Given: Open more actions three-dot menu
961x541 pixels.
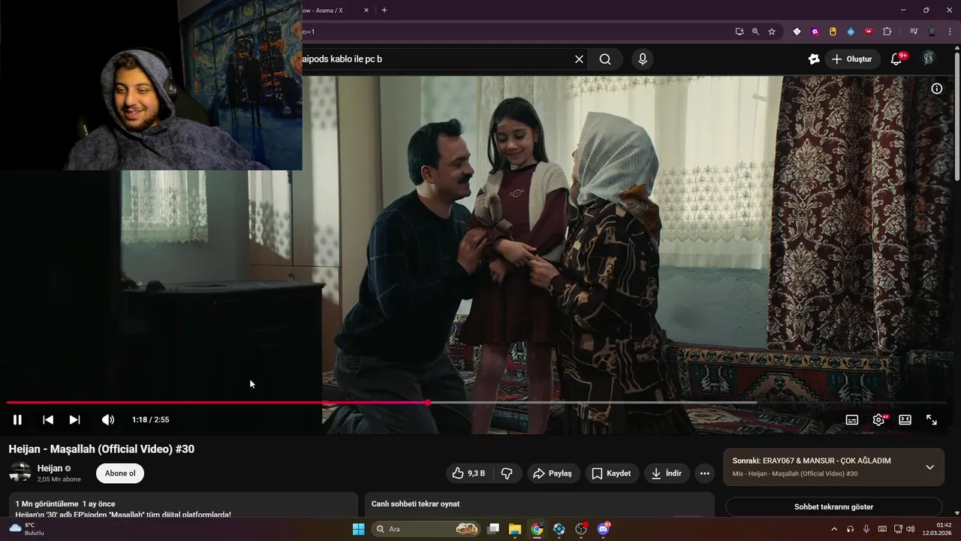Looking at the screenshot, I should coord(704,473).
